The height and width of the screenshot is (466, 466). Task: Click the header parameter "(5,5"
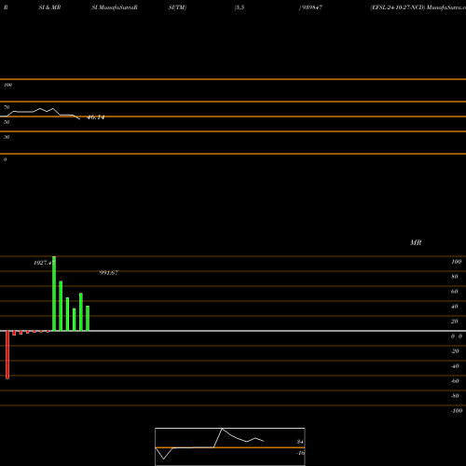(x=240, y=7)
